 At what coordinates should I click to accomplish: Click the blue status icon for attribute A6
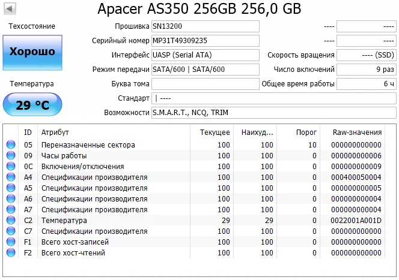[x=11, y=198]
